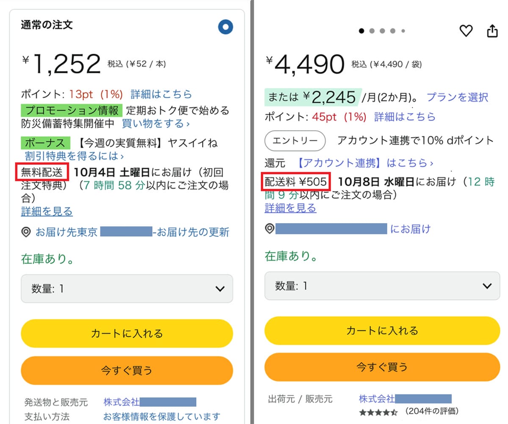
Task: Click the location pin beside お届け先東京
Action: click(26, 232)
